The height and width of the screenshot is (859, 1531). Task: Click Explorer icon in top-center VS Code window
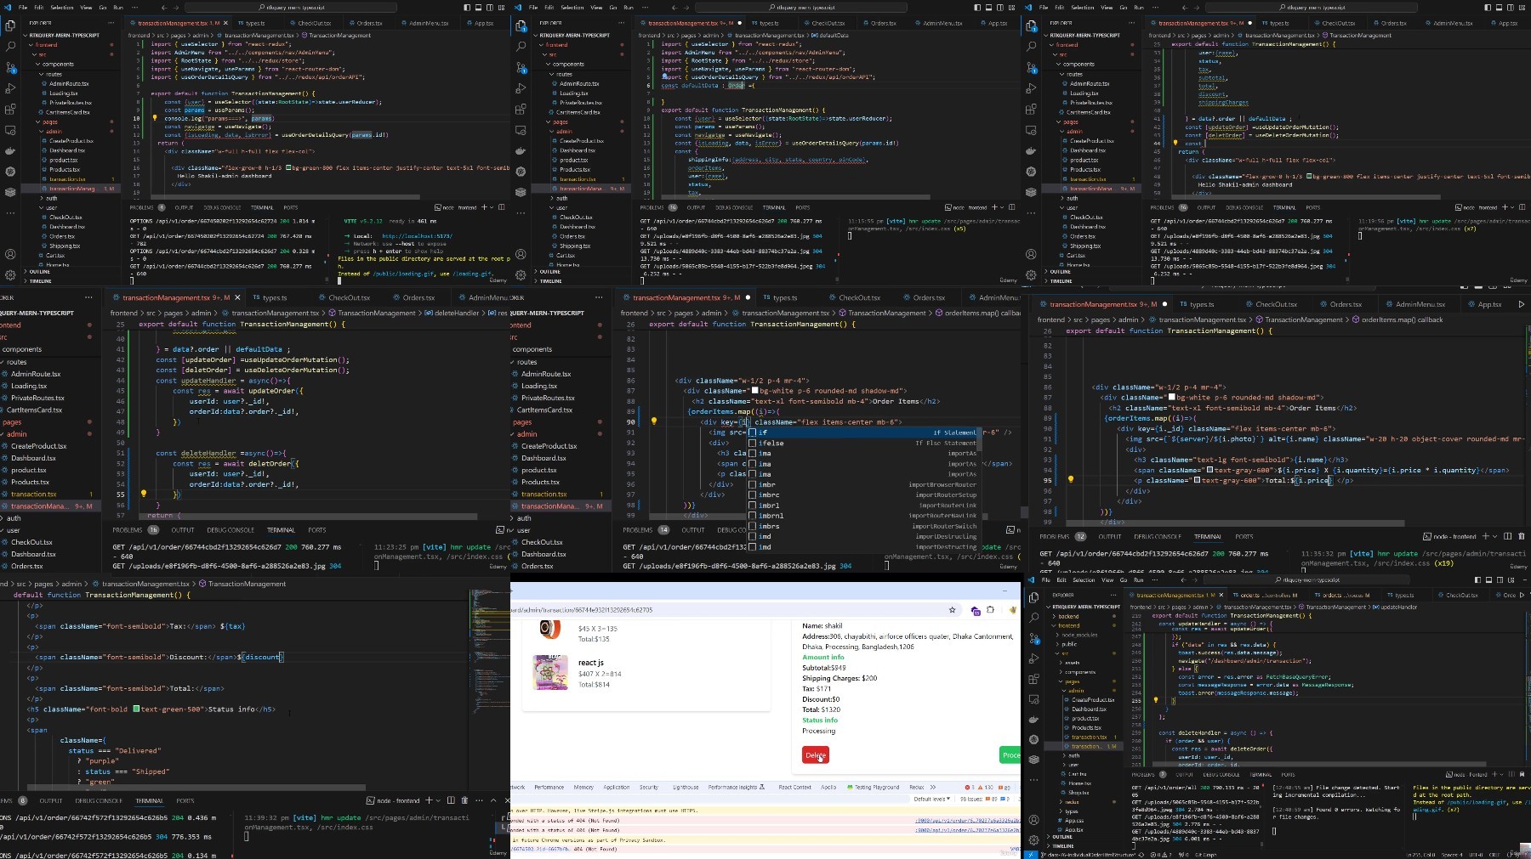pyautogui.click(x=521, y=26)
